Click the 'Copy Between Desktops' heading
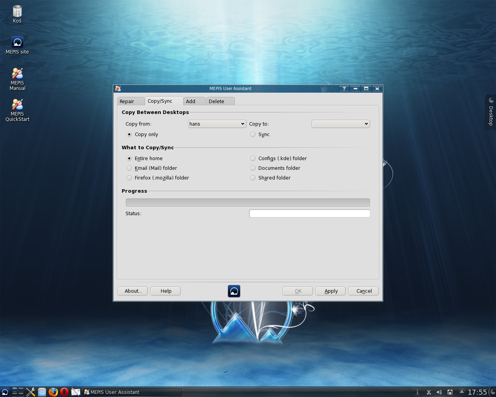496x397 pixels. [155, 112]
